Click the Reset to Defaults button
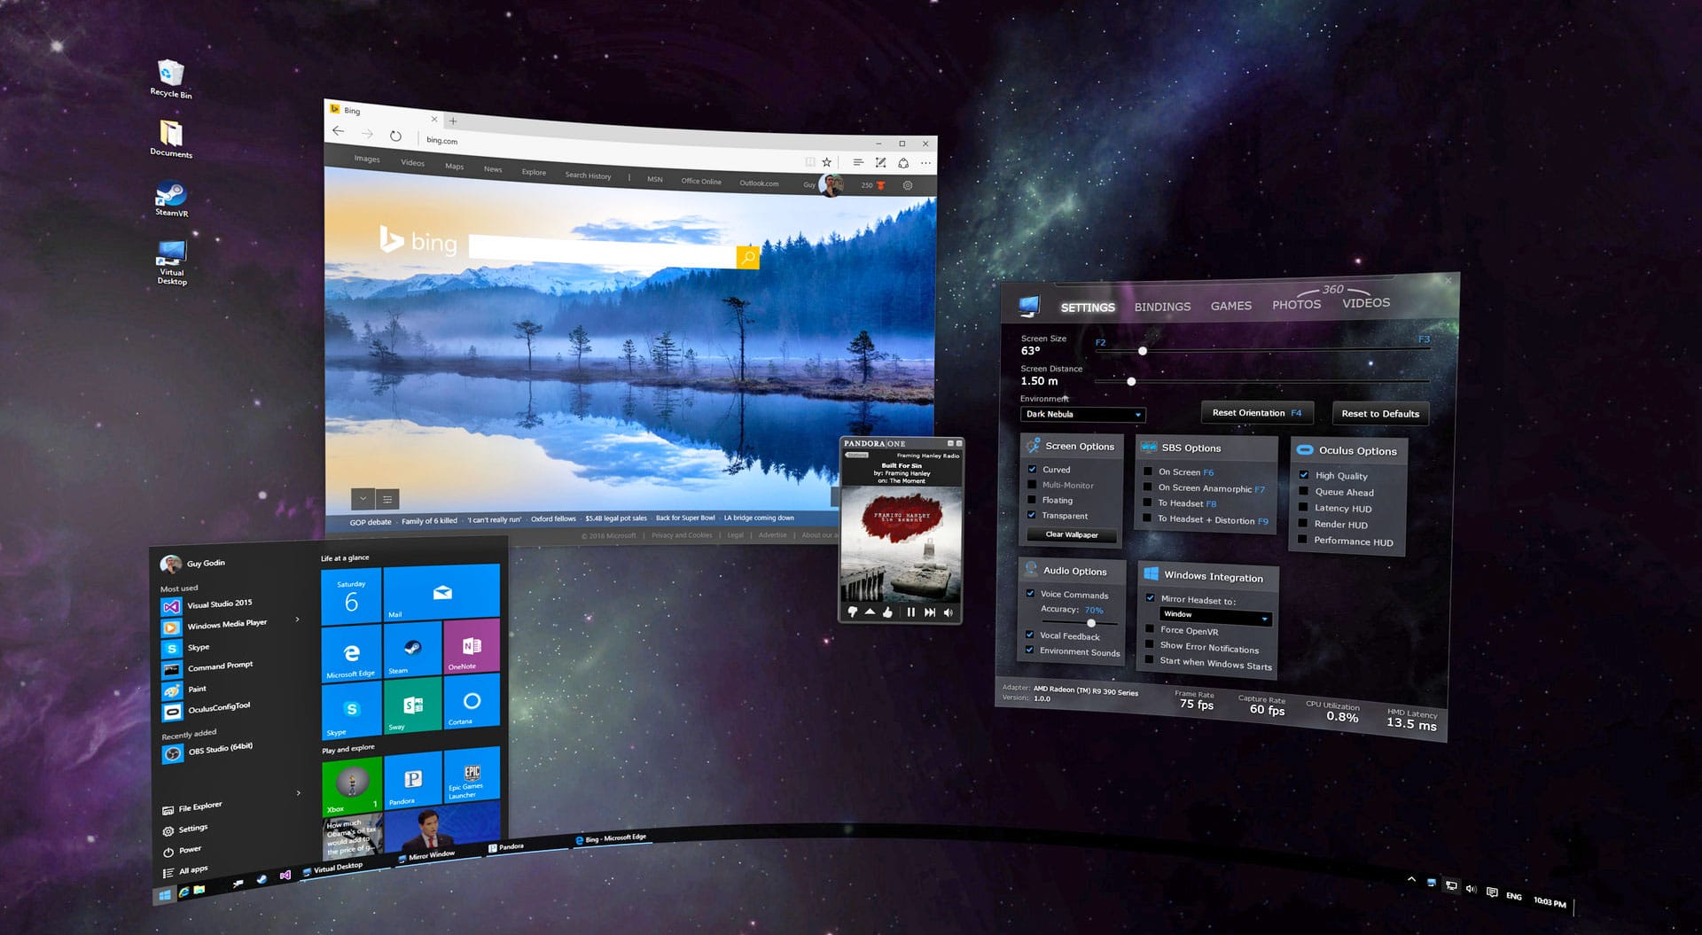 tap(1380, 414)
